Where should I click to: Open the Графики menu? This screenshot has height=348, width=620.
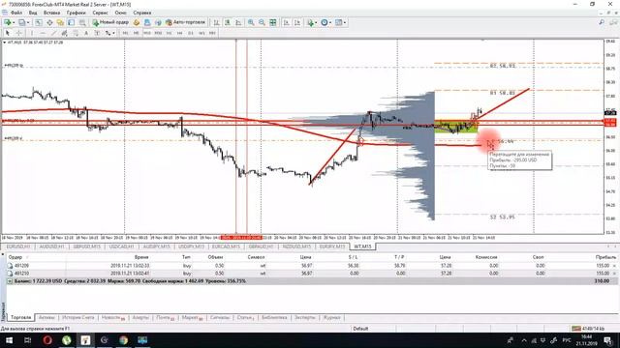pyautogui.click(x=76, y=13)
